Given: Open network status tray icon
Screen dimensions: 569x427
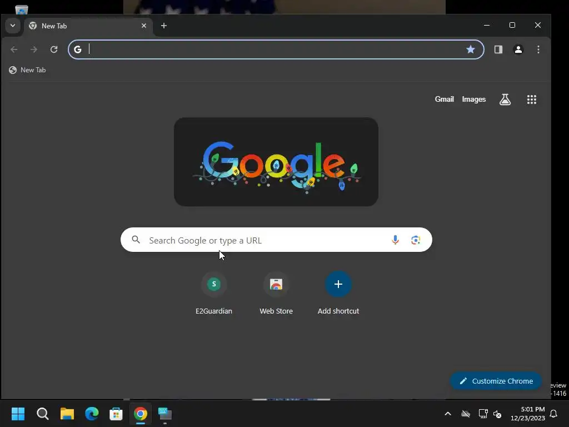Looking at the screenshot, I should (483, 414).
